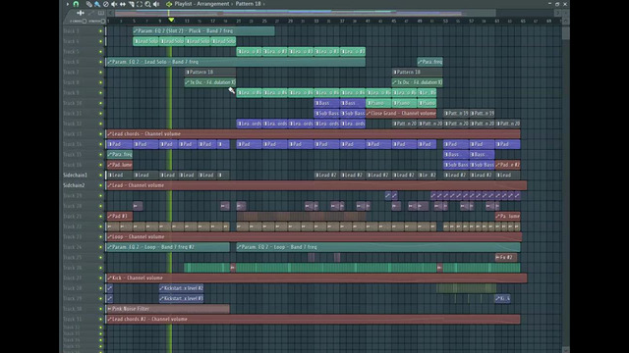Select 'Kick - Channel volume' automation clip
This screenshot has width=629, height=353.
click(x=316, y=277)
